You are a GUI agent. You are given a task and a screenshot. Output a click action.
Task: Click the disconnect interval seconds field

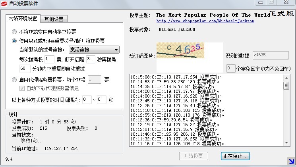tap(91, 59)
